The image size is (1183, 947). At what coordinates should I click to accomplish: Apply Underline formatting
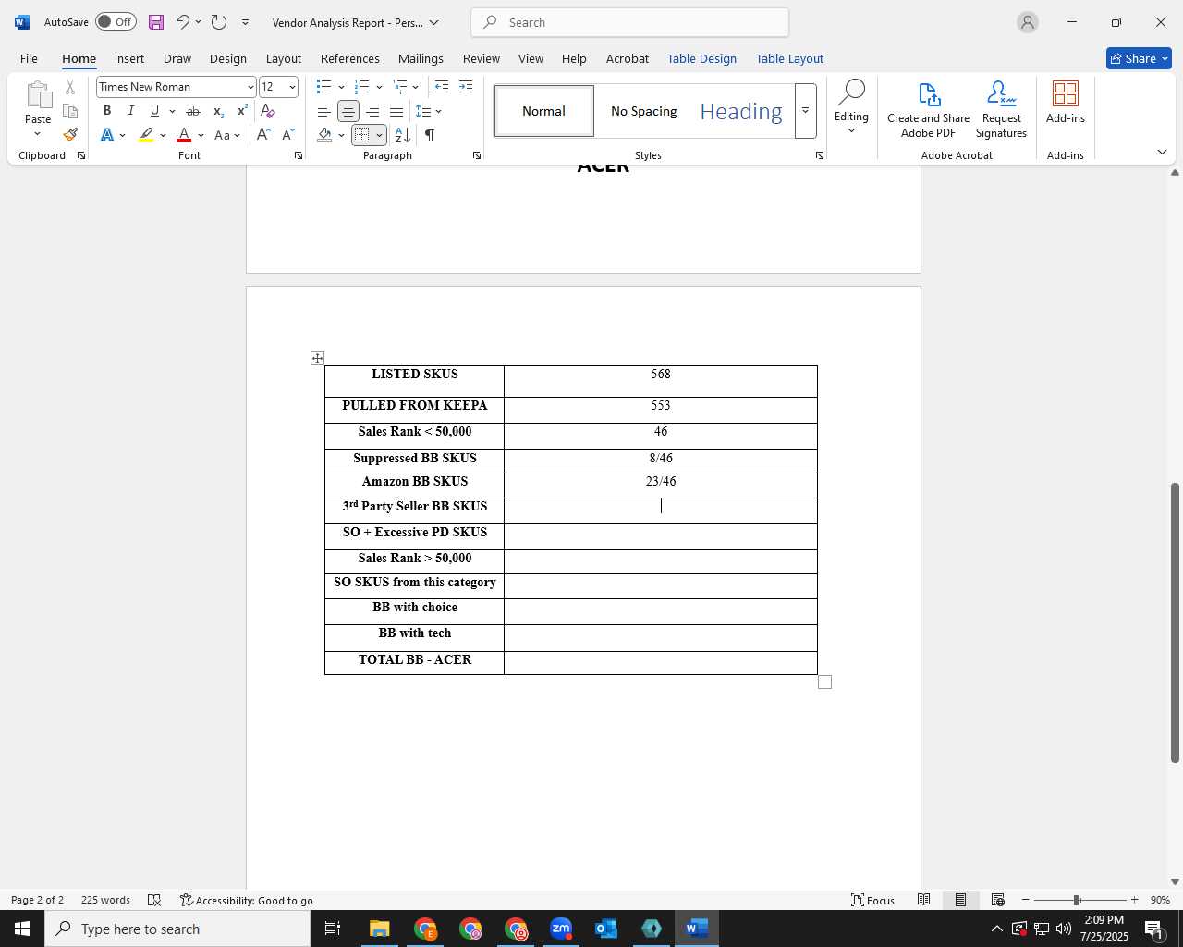click(x=154, y=111)
